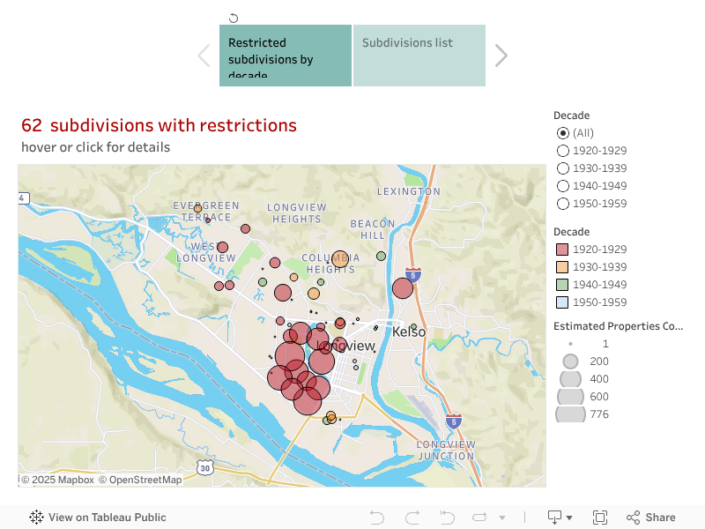Click the Share button

[x=650, y=518]
